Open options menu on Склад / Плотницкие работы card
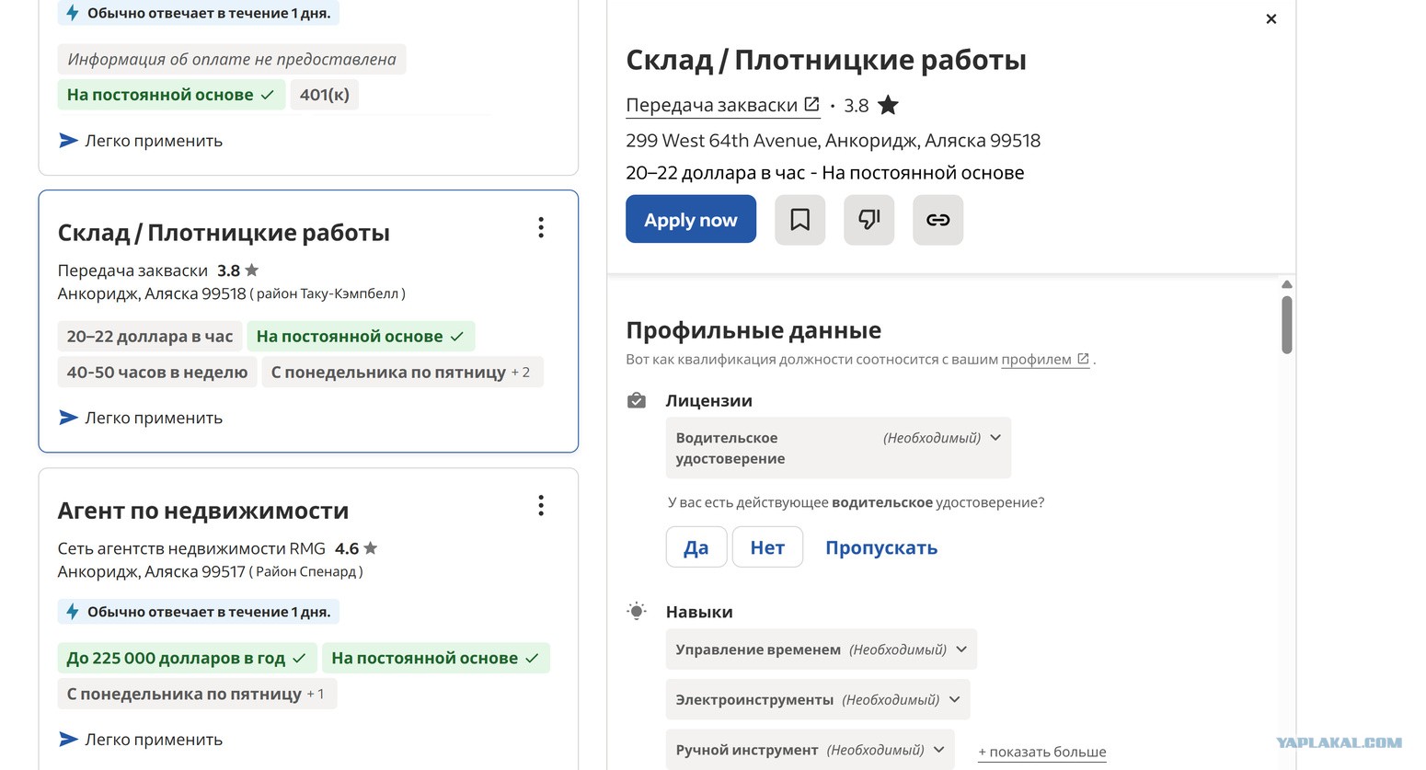 [x=541, y=228]
